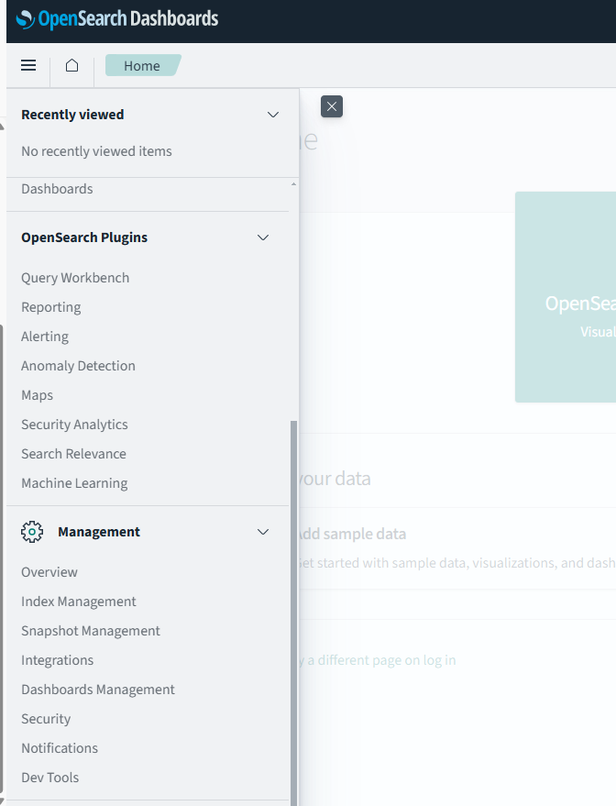Collapse the Recently viewed section
Image resolution: width=616 pixels, height=806 pixels.
[x=273, y=115]
